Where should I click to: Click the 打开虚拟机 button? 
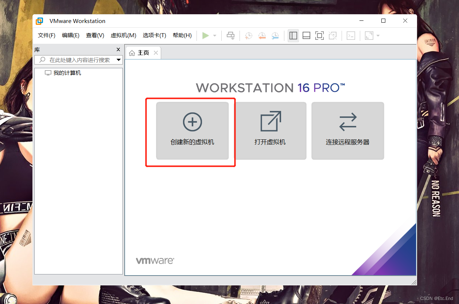click(270, 131)
